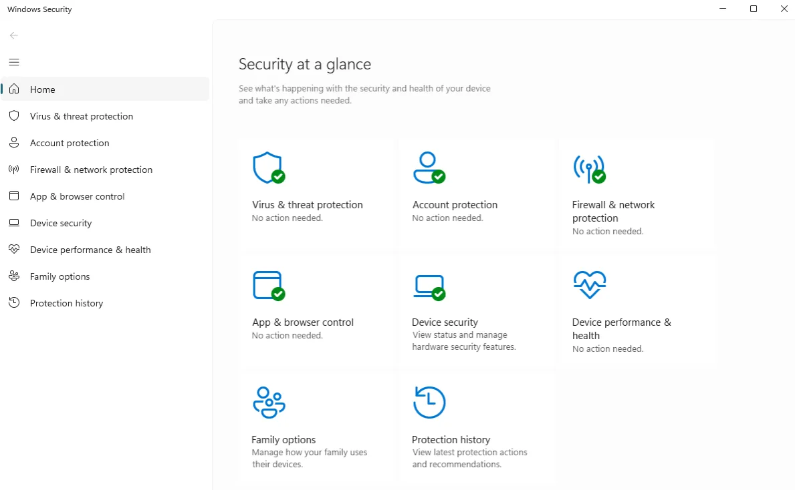
Task: Open the Virus & threat protection shield icon
Action: pos(268,167)
